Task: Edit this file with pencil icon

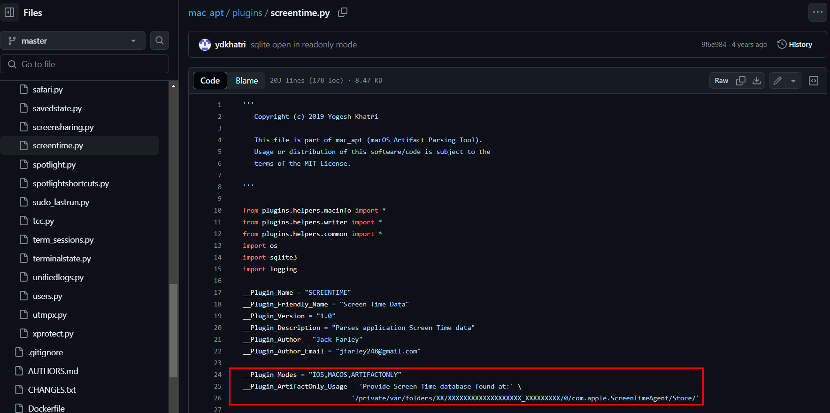Action: [x=777, y=81]
